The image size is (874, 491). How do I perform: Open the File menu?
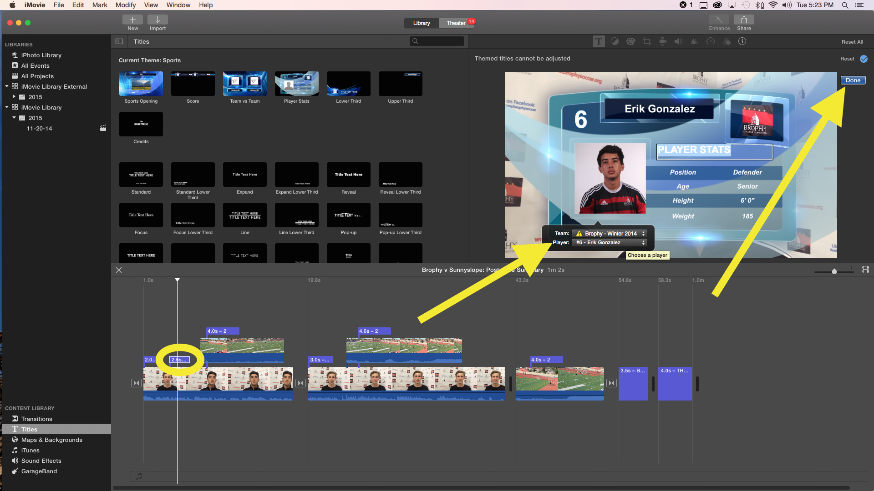click(x=59, y=5)
